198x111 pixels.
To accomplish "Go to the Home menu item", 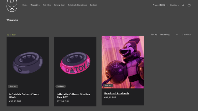I will [25, 5].
